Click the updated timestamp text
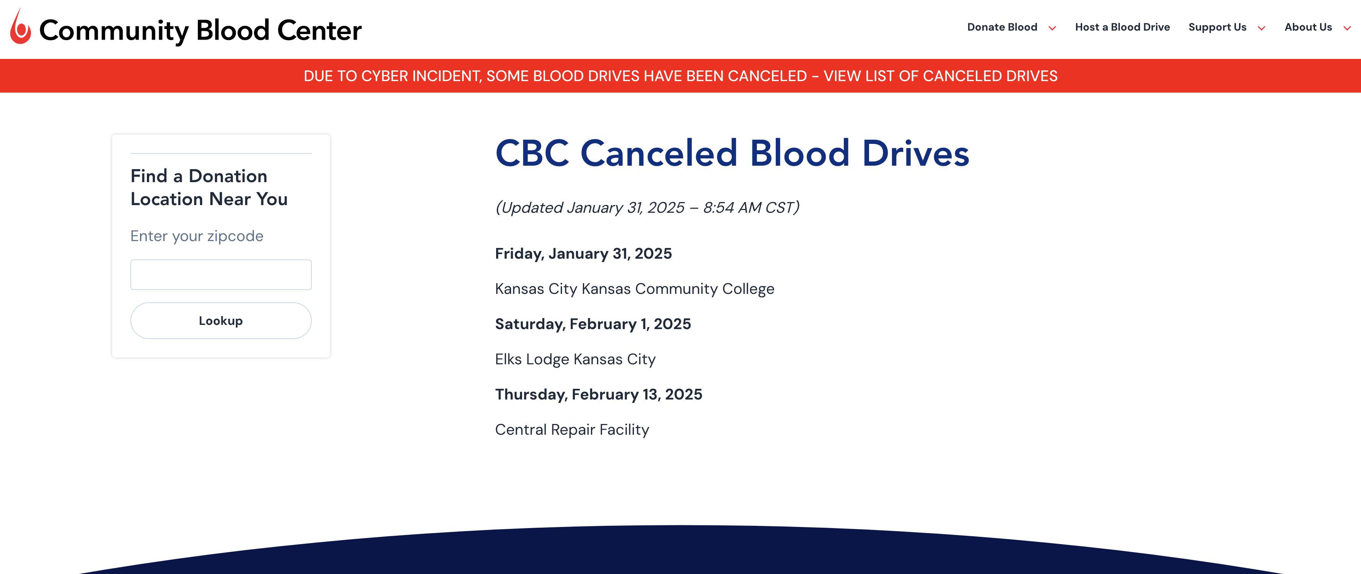The height and width of the screenshot is (574, 1361). tap(647, 207)
